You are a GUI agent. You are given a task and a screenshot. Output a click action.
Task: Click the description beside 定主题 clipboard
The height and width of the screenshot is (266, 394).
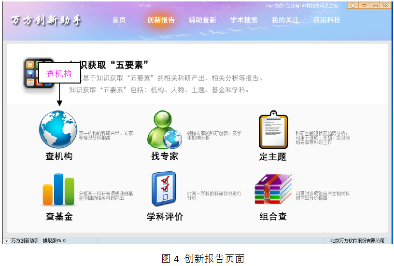[x=323, y=138]
